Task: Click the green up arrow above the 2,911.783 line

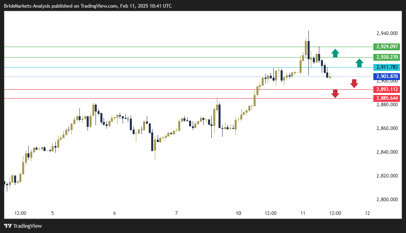Action: (359, 62)
